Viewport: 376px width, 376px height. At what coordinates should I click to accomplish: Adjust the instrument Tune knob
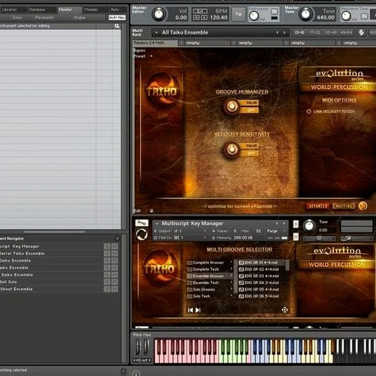309,226
